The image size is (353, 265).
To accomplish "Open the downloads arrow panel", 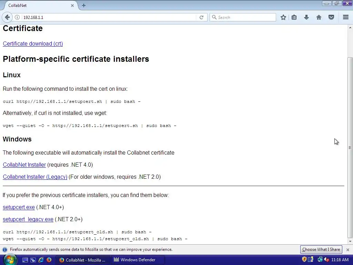I will pyautogui.click(x=306, y=17).
